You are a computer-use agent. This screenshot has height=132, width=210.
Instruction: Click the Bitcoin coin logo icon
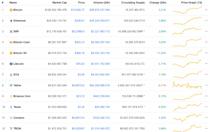(11, 10)
